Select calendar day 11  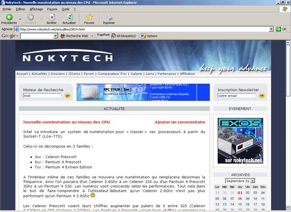pyautogui.click(x=263, y=199)
